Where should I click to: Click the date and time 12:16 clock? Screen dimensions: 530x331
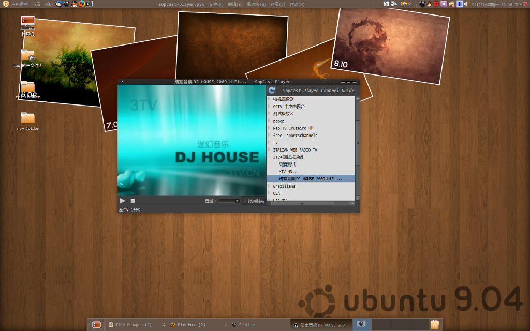[x=492, y=4]
